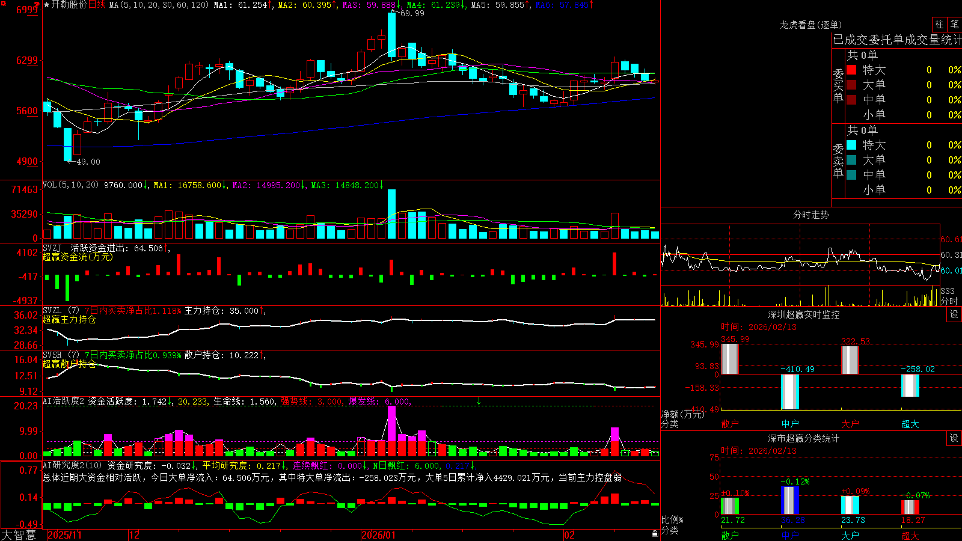The height and width of the screenshot is (541, 962).
Task: Click the tallest cyan candle near 69.99
Action: [x=392, y=35]
